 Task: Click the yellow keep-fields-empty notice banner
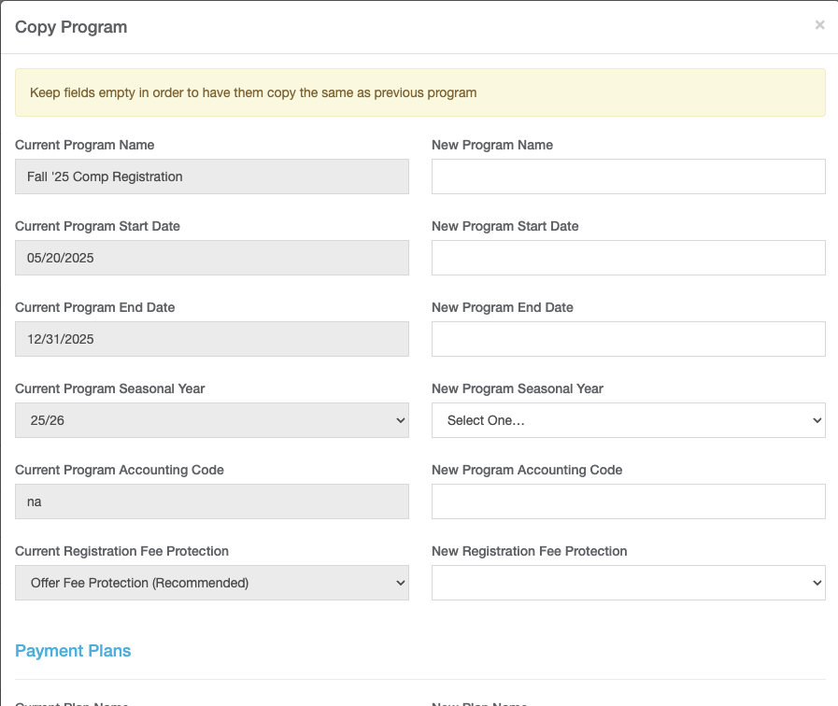tap(419, 92)
